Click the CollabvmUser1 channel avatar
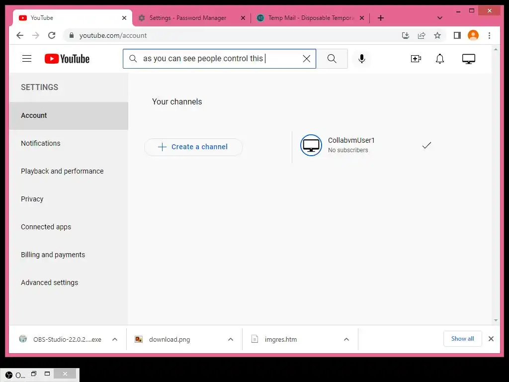Image resolution: width=509 pixels, height=382 pixels. 311,145
